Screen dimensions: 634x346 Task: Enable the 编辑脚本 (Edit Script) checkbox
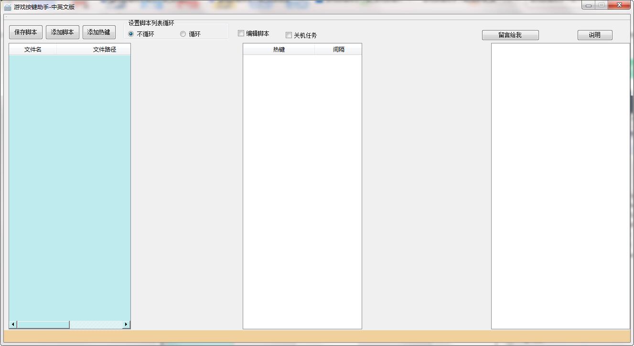pos(241,33)
